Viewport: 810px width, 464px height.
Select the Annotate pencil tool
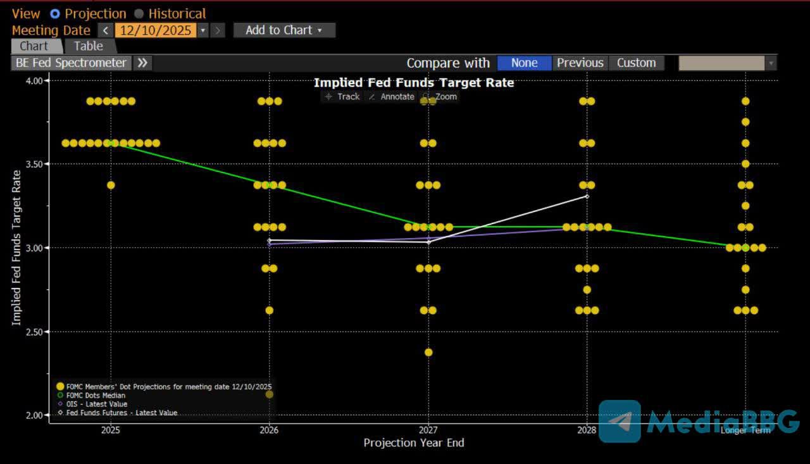pyautogui.click(x=372, y=97)
